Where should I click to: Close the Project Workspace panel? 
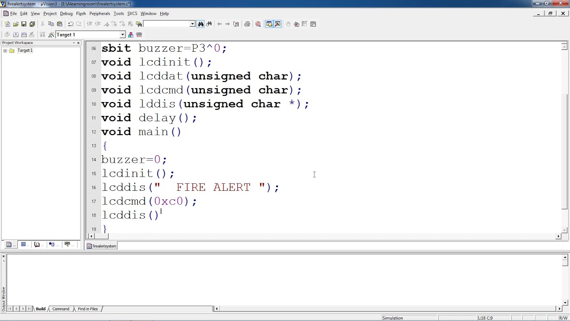point(78,43)
